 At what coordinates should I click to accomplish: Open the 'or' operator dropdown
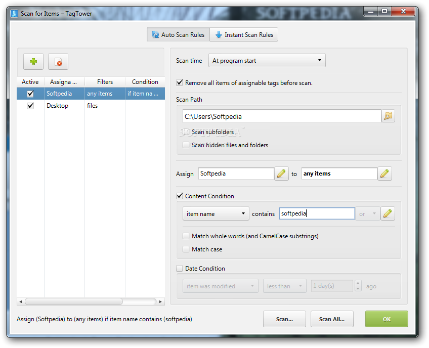[367, 213]
